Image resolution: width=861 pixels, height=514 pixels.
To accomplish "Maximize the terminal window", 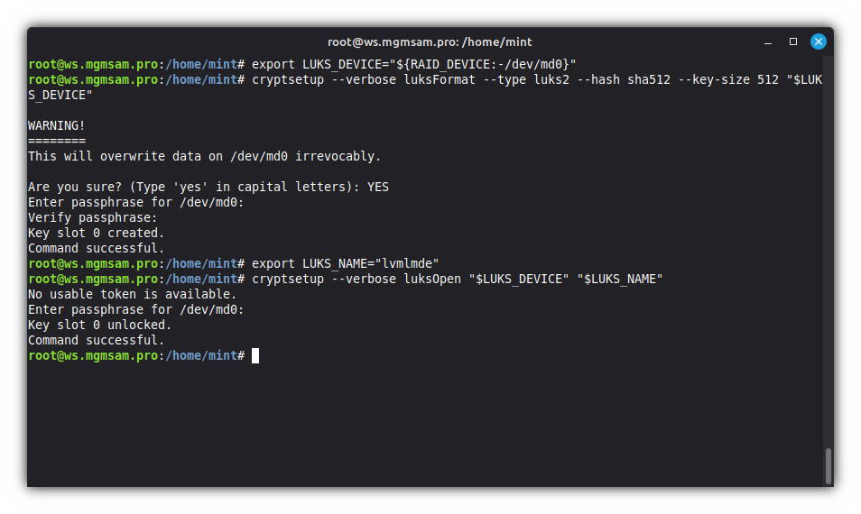I will [x=793, y=41].
